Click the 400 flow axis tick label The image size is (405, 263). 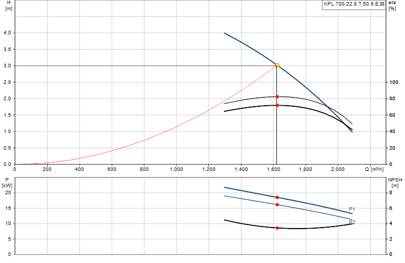pyautogui.click(x=79, y=169)
